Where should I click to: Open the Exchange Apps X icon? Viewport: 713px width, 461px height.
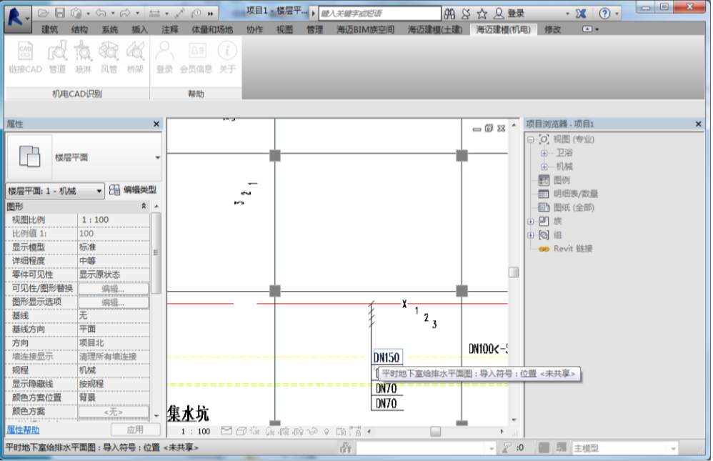[581, 14]
